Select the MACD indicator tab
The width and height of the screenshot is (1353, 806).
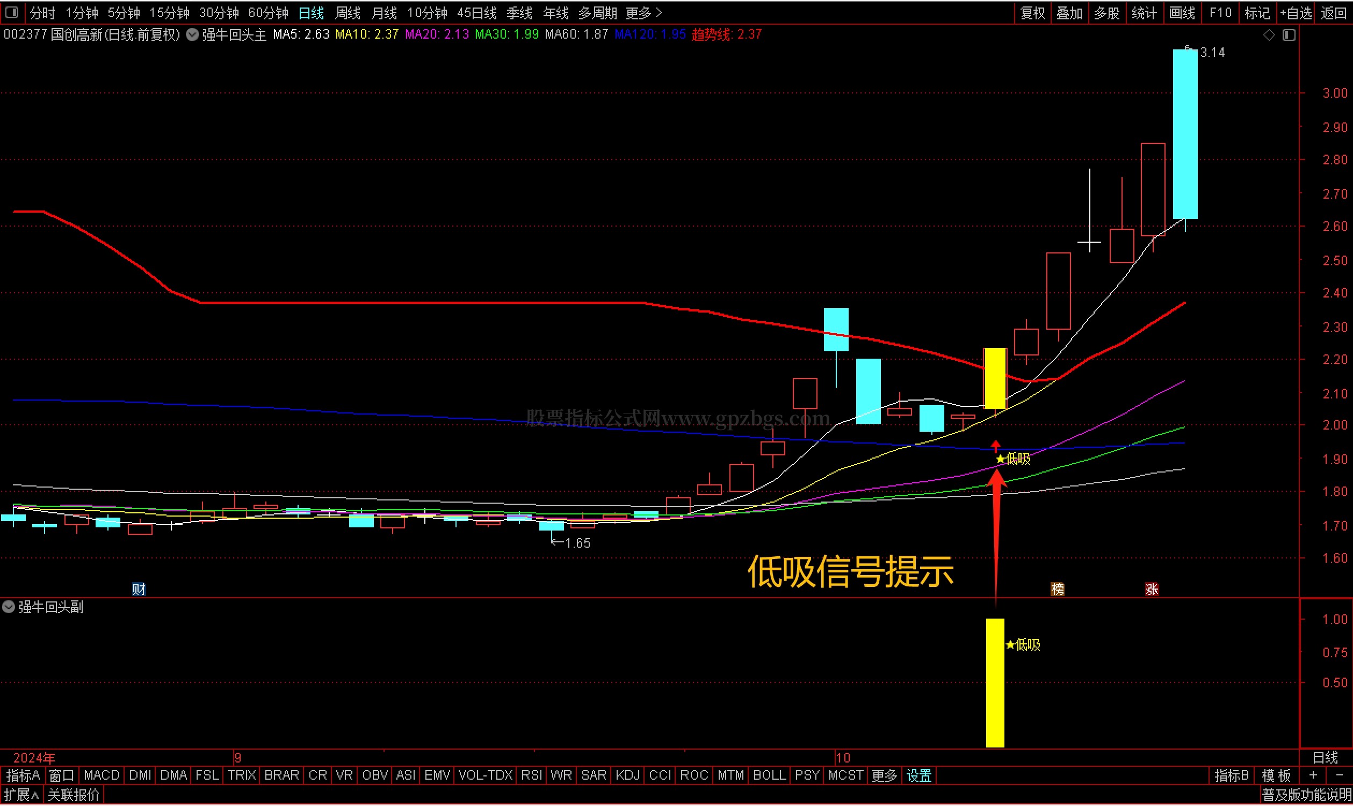click(x=102, y=775)
